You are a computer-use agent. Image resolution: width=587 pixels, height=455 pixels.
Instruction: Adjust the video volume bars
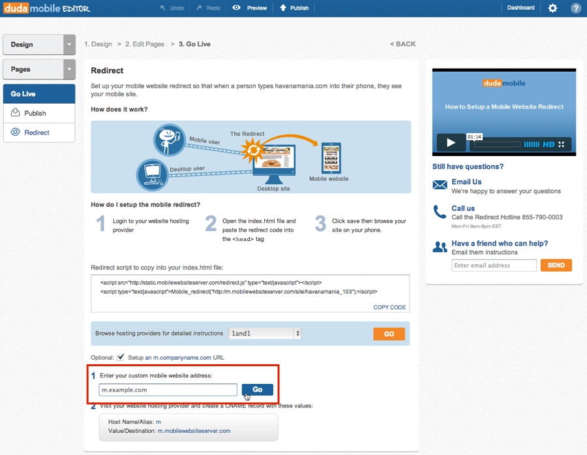[x=532, y=144]
